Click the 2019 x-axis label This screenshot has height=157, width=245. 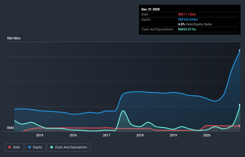pos(173,135)
